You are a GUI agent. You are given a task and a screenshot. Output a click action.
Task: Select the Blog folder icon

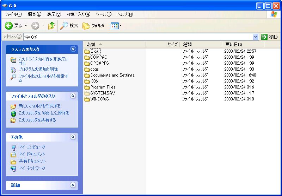tap(87, 51)
